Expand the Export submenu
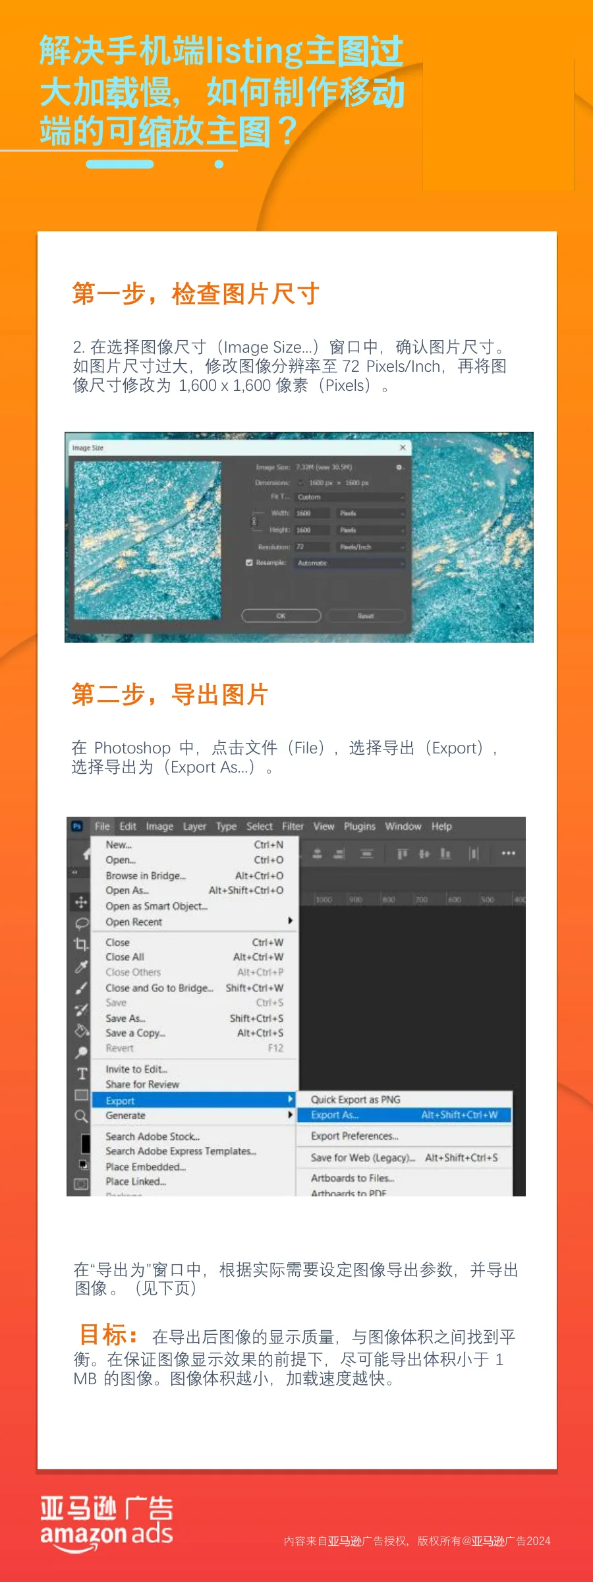 (195, 1101)
